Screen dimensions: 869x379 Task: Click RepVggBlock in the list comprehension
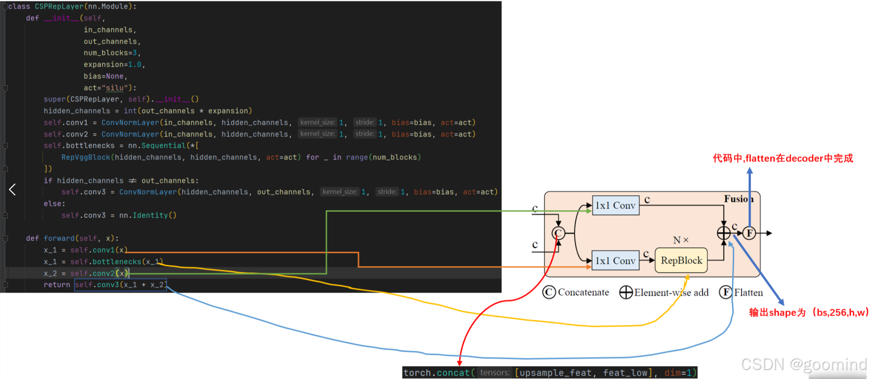[x=85, y=157]
